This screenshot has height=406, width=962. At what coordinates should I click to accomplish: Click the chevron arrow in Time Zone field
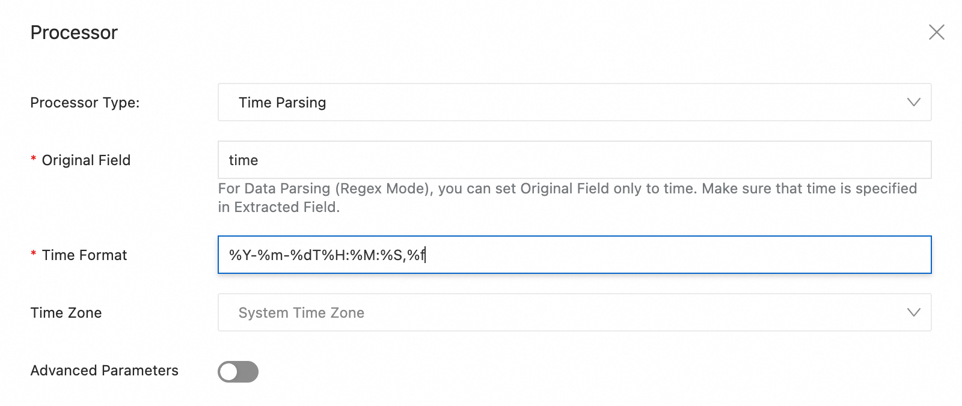point(913,312)
